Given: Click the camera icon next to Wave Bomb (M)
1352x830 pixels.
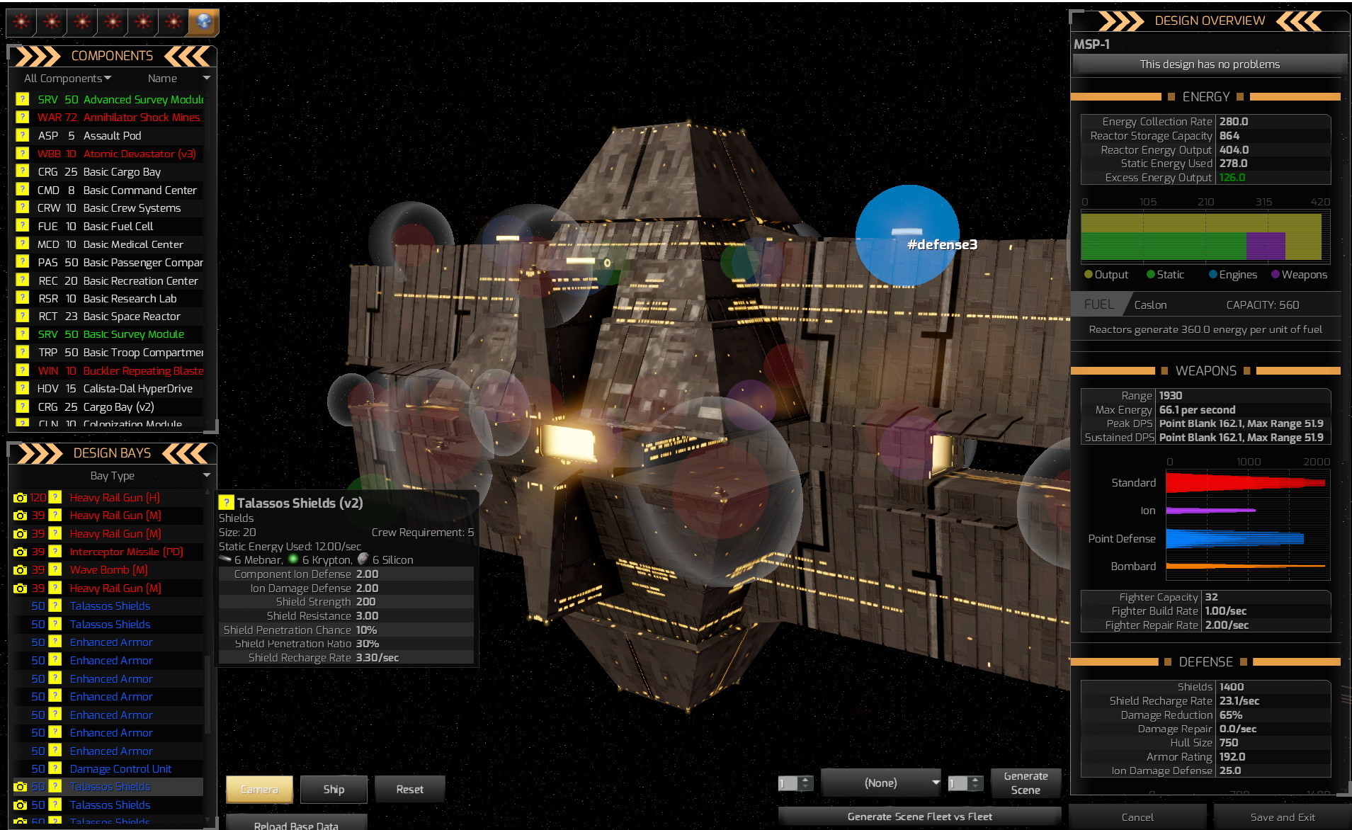Looking at the screenshot, I should (x=20, y=570).
